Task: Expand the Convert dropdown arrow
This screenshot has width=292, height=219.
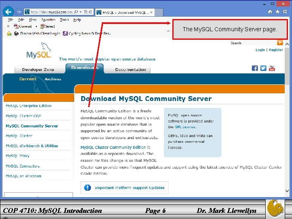Action: coord(36,26)
